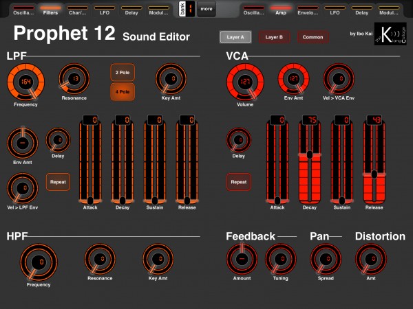This screenshot has height=309, width=413.
Task: Open the right Modulation tab
Action: pyautogui.click(x=389, y=10)
